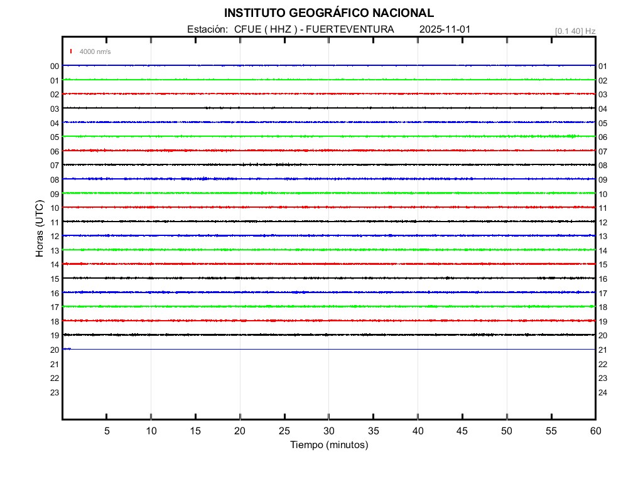Click hour 21 label on right axis
The width and height of the screenshot is (643, 482).
tap(603, 350)
